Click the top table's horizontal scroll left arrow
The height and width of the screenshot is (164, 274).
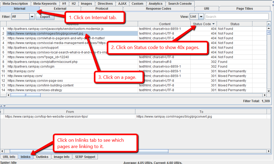(x=9, y=95)
